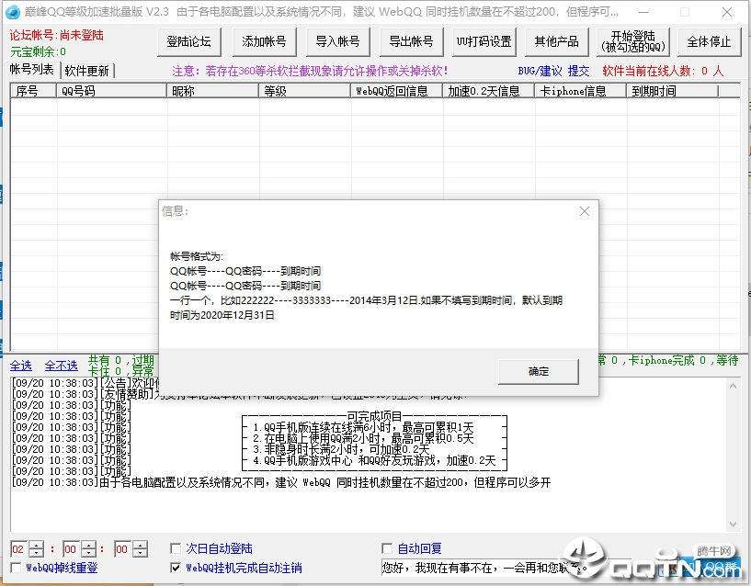Enable WebQQ掉线重登 checkbox
Image resolution: width=751 pixels, height=586 pixels.
click(16, 568)
